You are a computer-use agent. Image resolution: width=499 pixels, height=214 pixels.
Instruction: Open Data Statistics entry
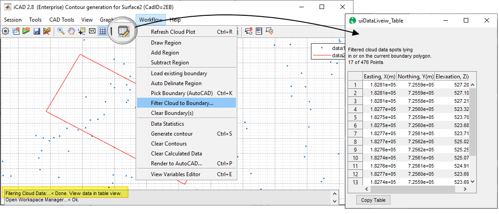(187, 123)
